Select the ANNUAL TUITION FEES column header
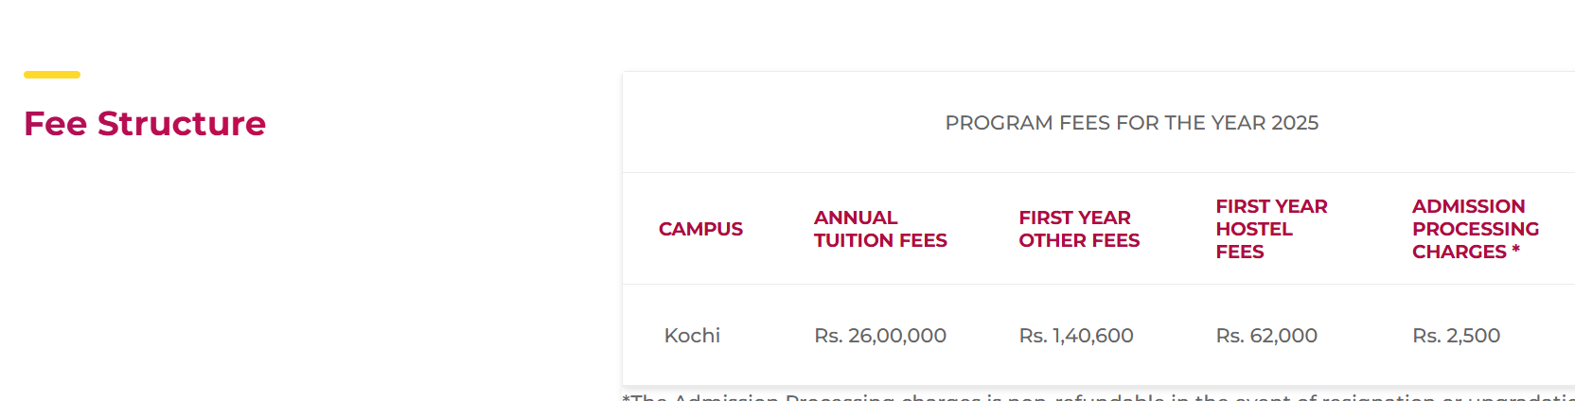This screenshot has height=401, width=1575. (x=880, y=229)
